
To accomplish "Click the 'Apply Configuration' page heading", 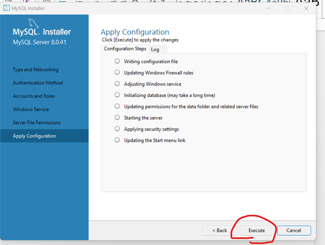I will [x=135, y=32].
